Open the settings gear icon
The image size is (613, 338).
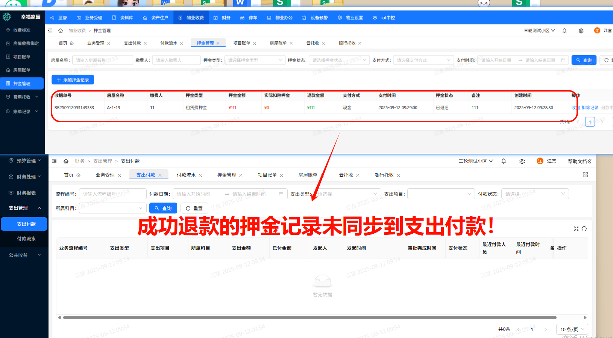[x=581, y=30]
